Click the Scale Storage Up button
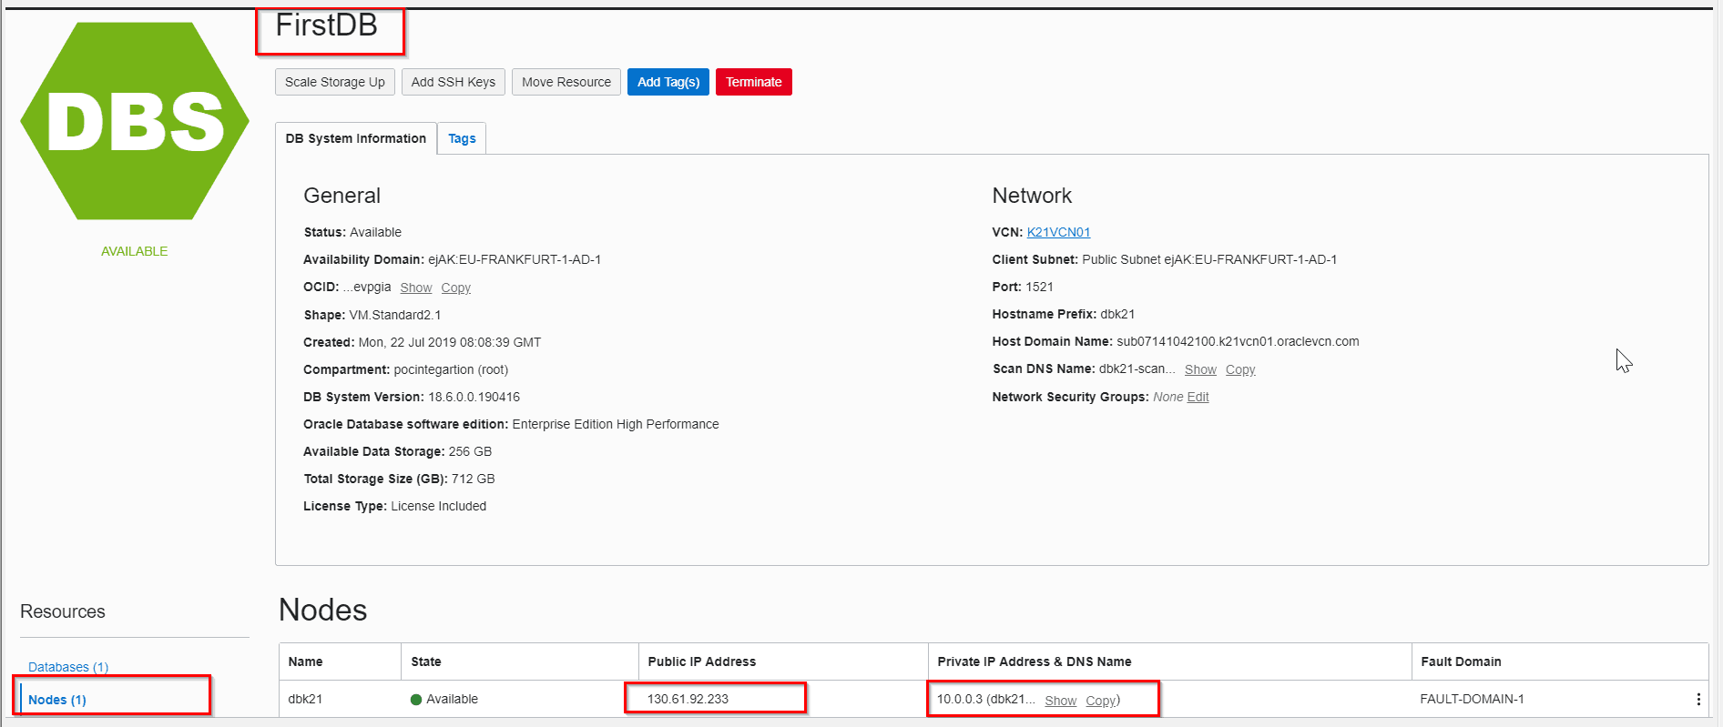This screenshot has height=727, width=1723. [x=335, y=82]
